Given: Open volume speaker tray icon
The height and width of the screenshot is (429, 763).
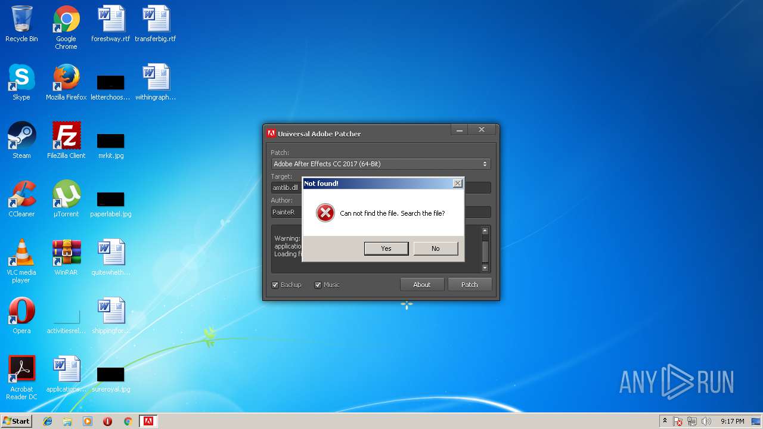Looking at the screenshot, I should (x=706, y=421).
